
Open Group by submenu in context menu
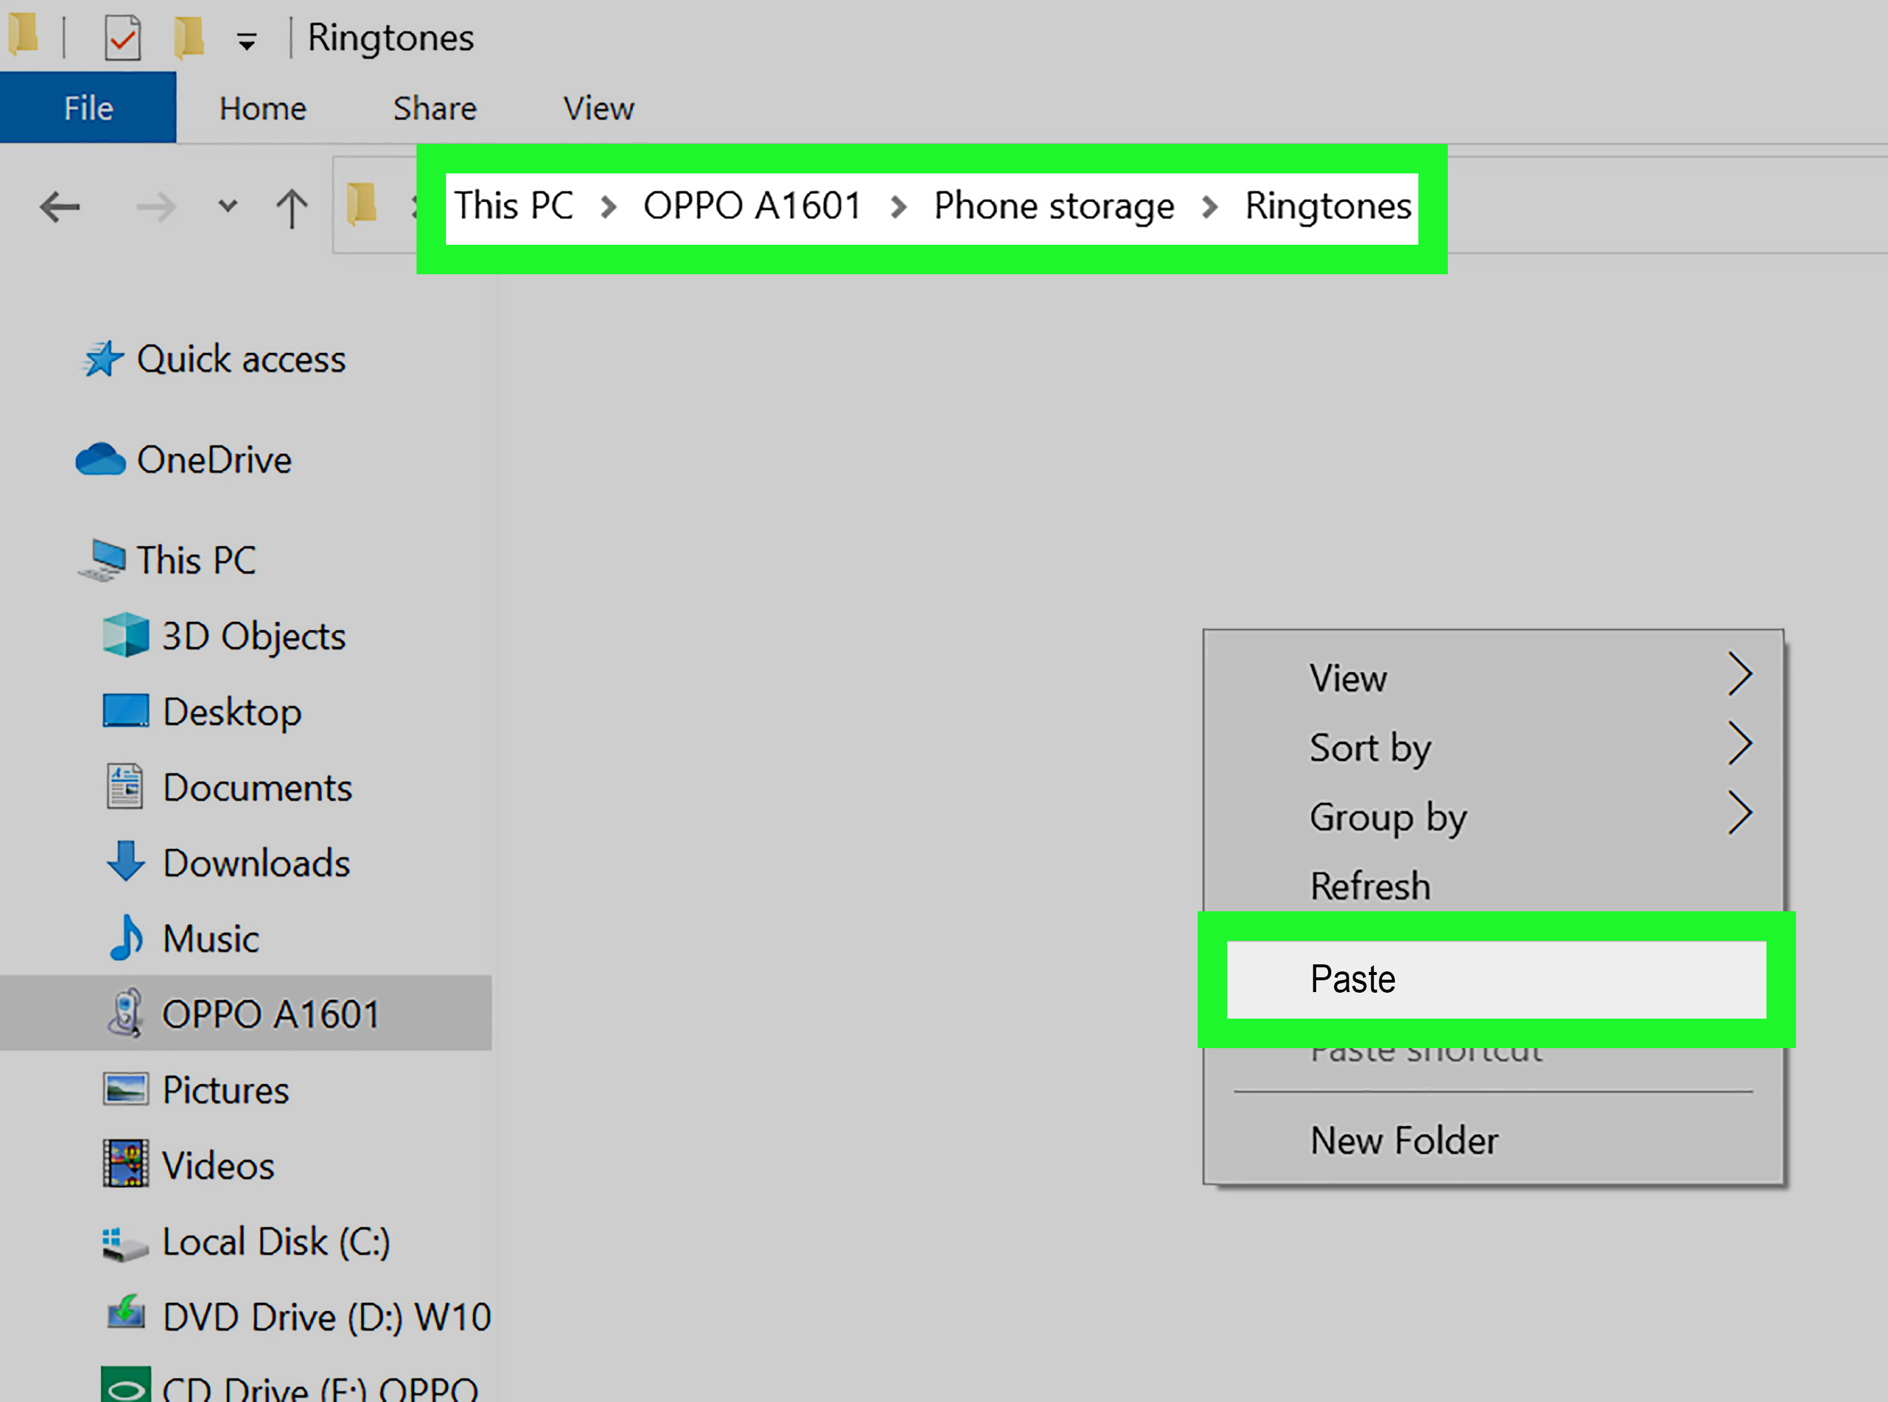pos(1493,816)
